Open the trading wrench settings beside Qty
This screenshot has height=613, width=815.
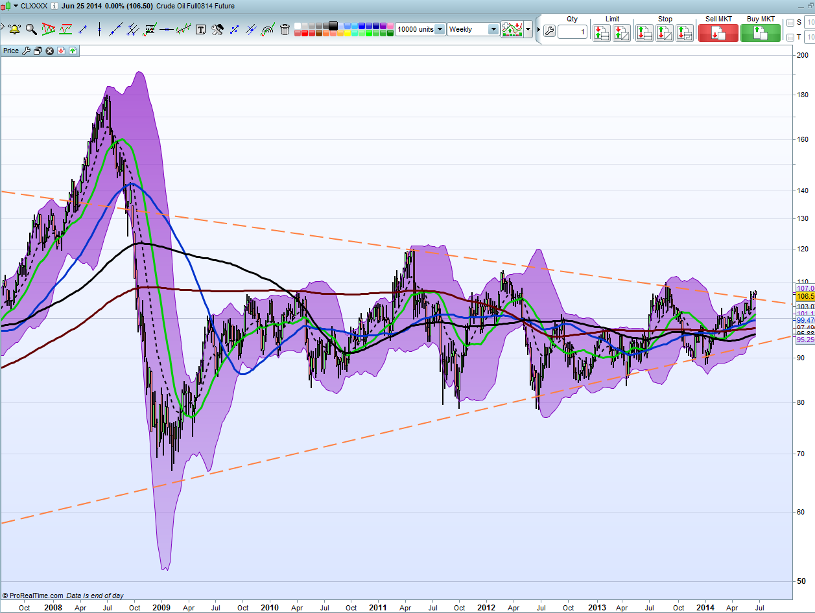point(549,31)
